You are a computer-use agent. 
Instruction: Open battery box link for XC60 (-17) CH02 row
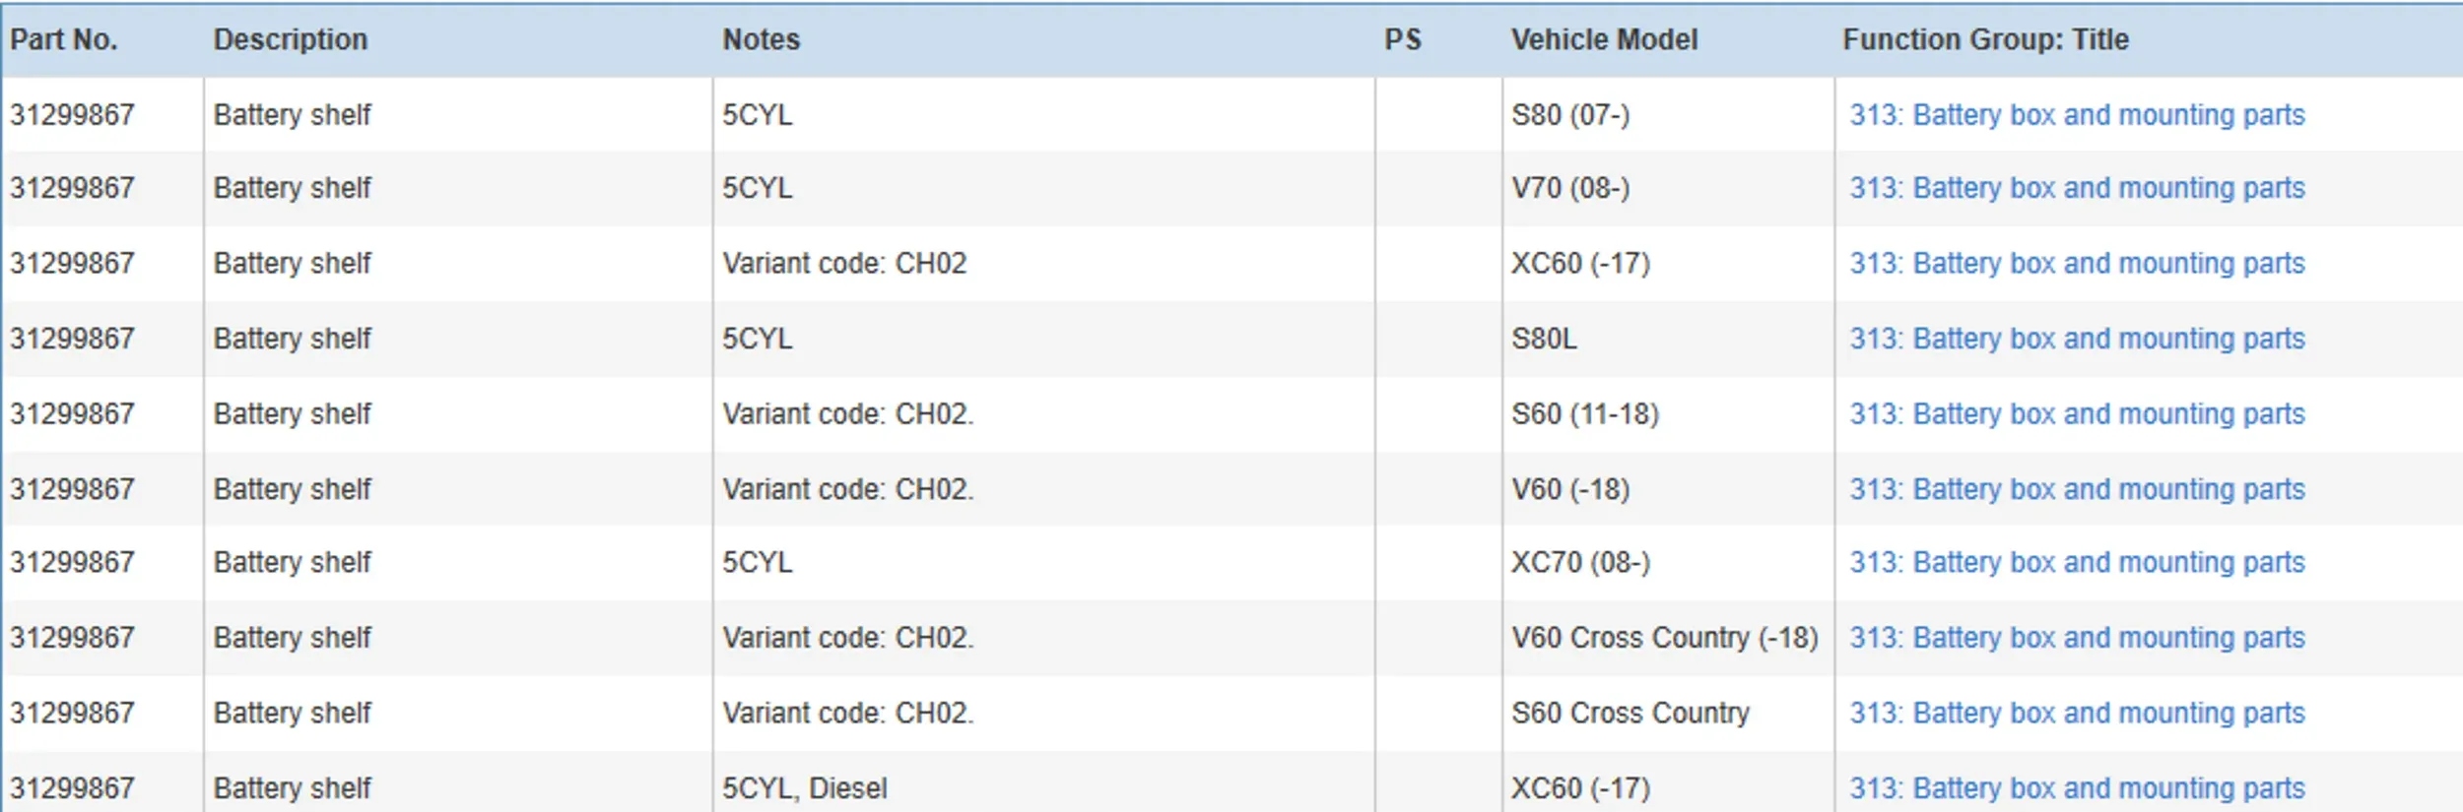[x=2076, y=264]
